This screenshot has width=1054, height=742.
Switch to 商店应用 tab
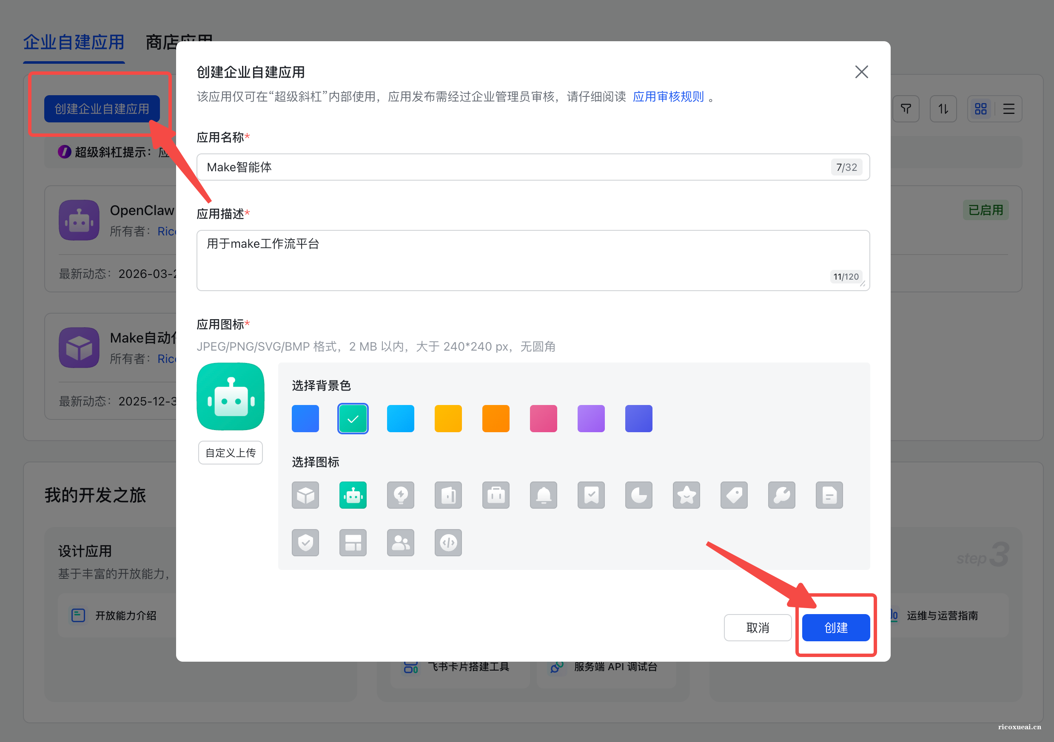pyautogui.click(x=179, y=41)
